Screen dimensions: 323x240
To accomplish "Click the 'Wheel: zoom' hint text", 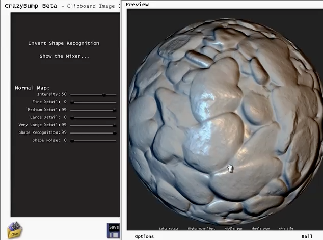I will (260, 228).
